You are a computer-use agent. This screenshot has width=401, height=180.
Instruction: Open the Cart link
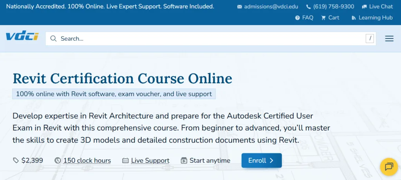click(x=334, y=18)
